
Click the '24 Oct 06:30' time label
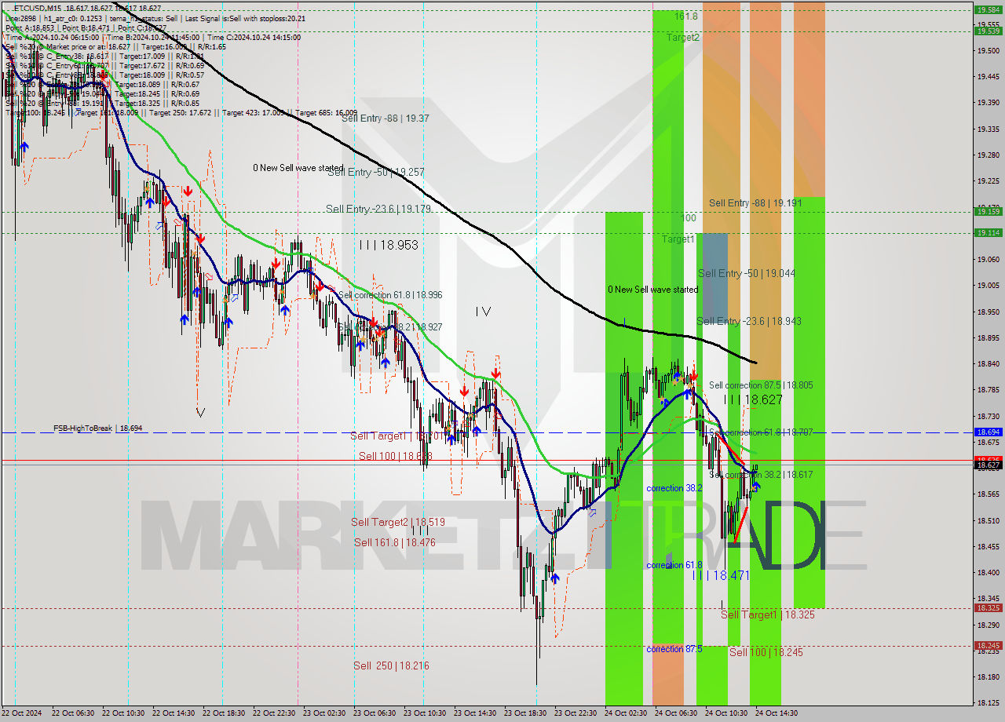pyautogui.click(x=675, y=713)
